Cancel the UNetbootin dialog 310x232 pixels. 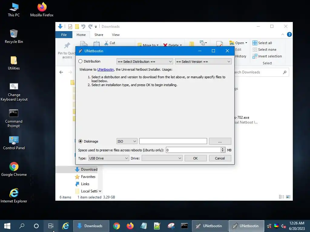click(220, 158)
